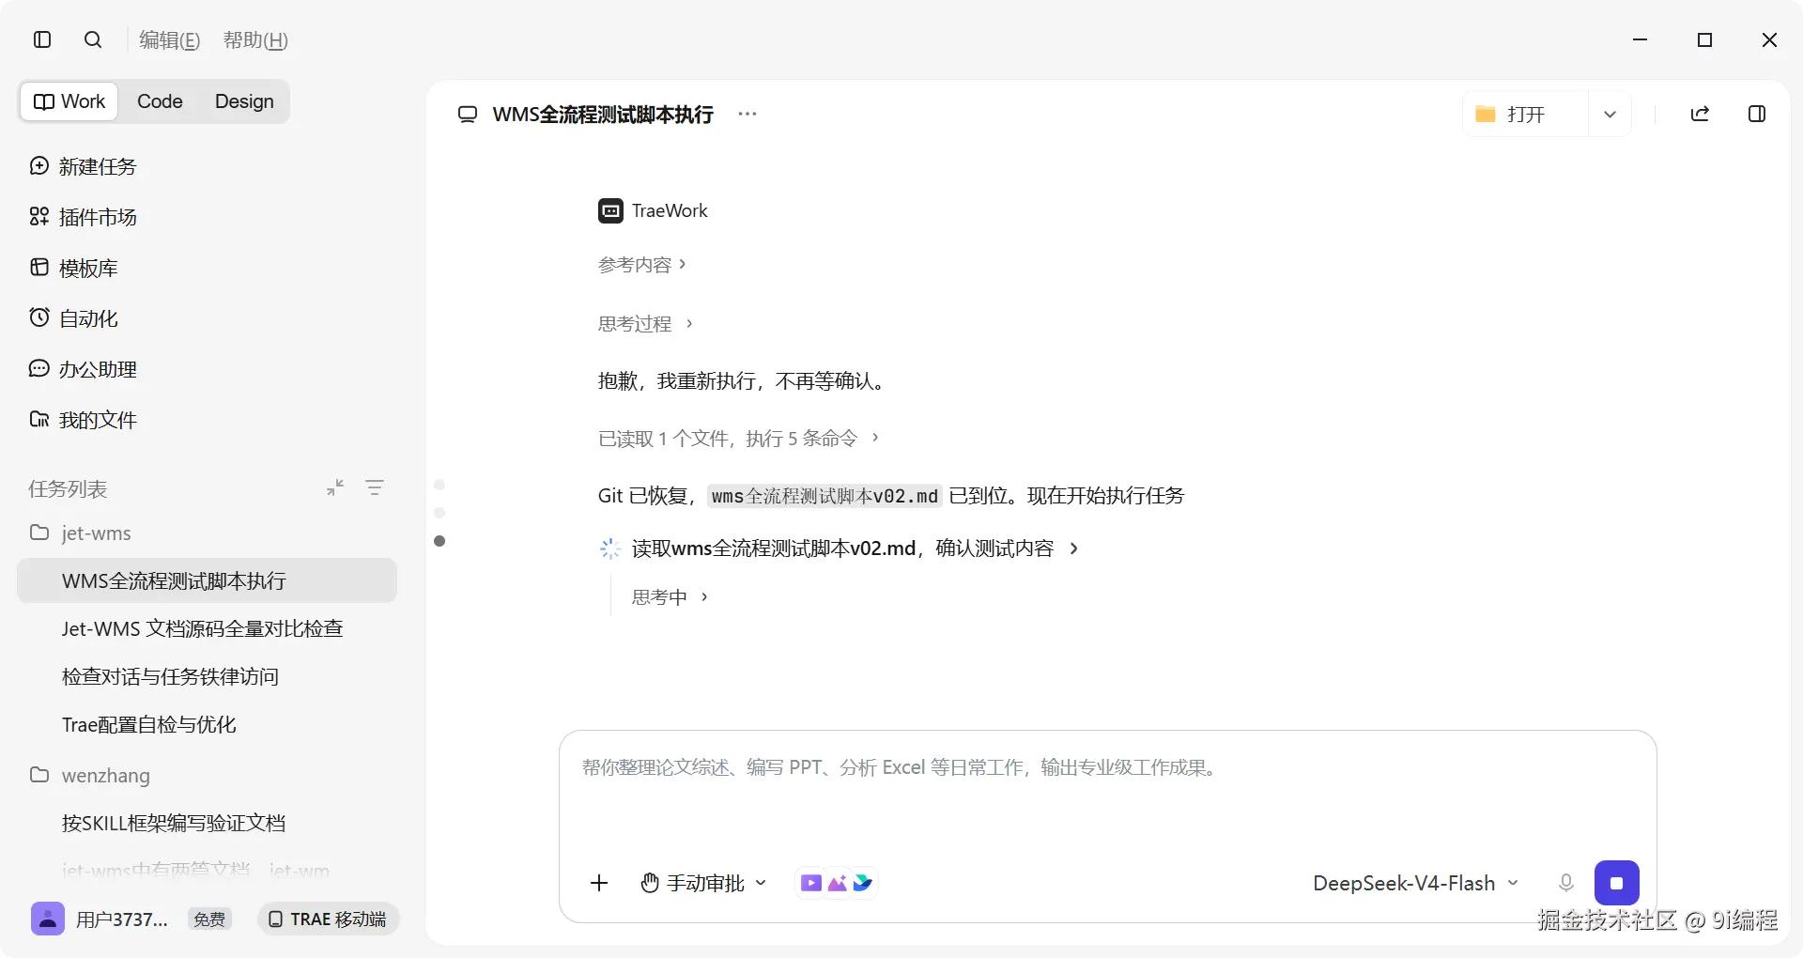This screenshot has width=1803, height=958.
Task: Open the 办公助理 office assistant
Action: pos(84,369)
